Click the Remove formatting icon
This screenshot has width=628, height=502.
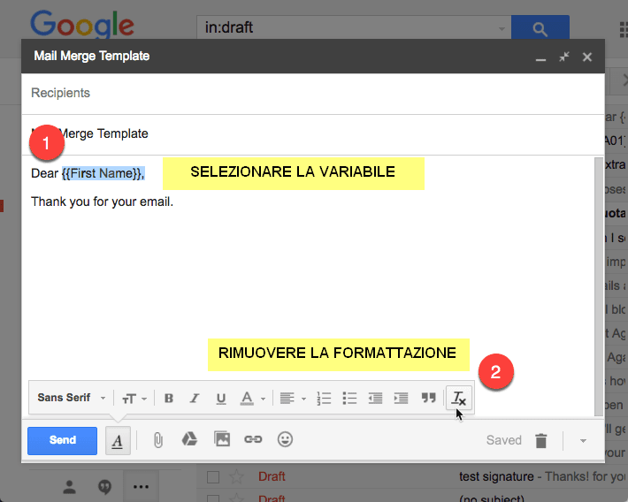click(x=459, y=398)
